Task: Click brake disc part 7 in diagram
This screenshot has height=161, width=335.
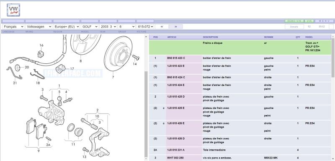Action: [x=118, y=53]
